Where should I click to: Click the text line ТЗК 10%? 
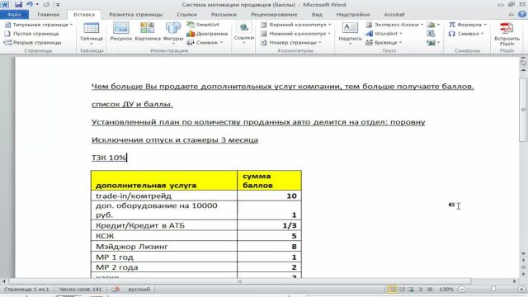point(109,158)
